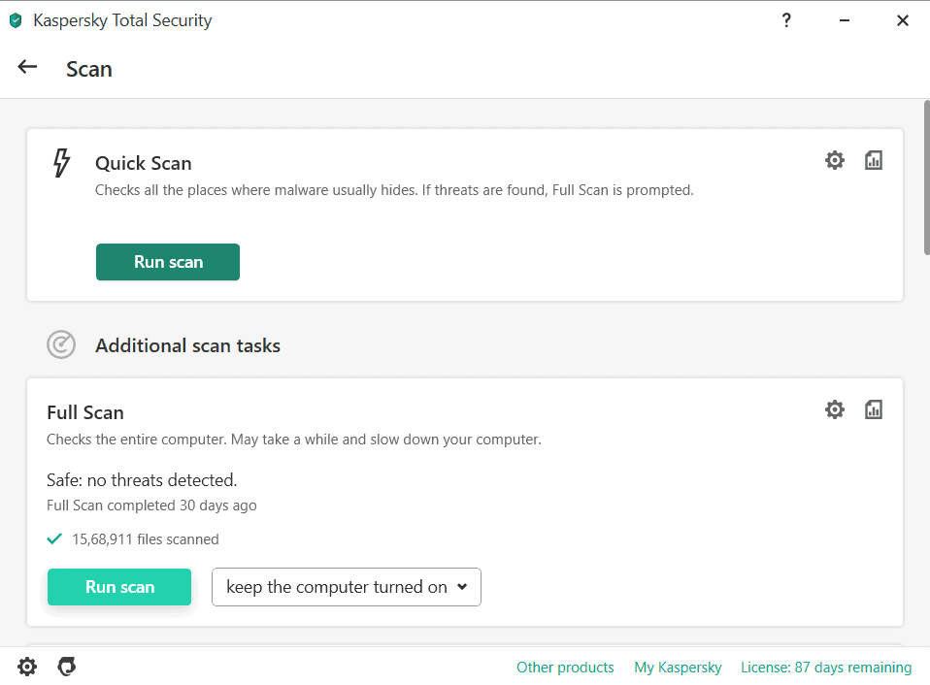Image resolution: width=930 pixels, height=685 pixels.
Task: Click the Quick Scan lightning bolt icon
Action: click(x=61, y=163)
